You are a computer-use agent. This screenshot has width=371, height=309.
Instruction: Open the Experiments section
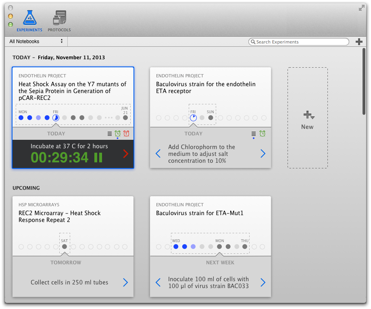tap(29, 21)
